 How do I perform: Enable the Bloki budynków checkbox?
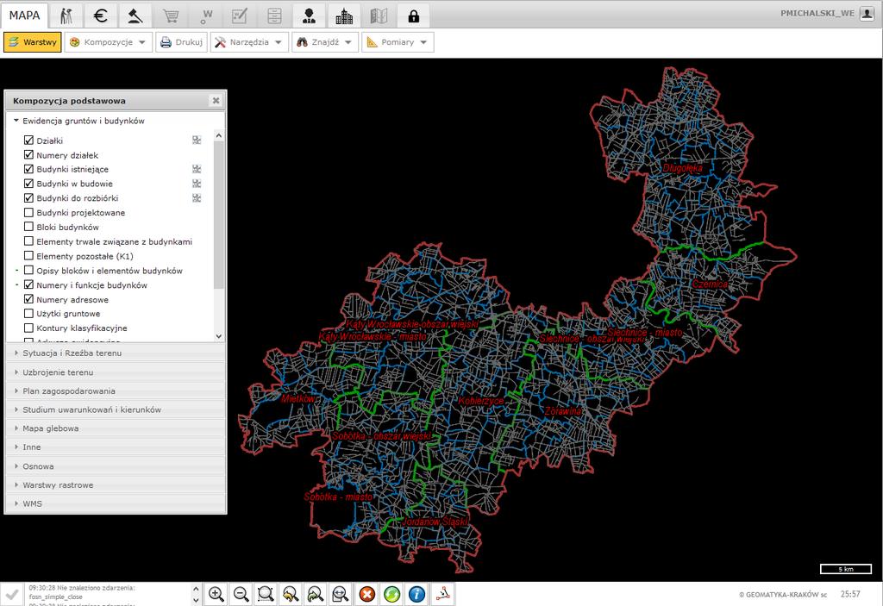tap(28, 227)
